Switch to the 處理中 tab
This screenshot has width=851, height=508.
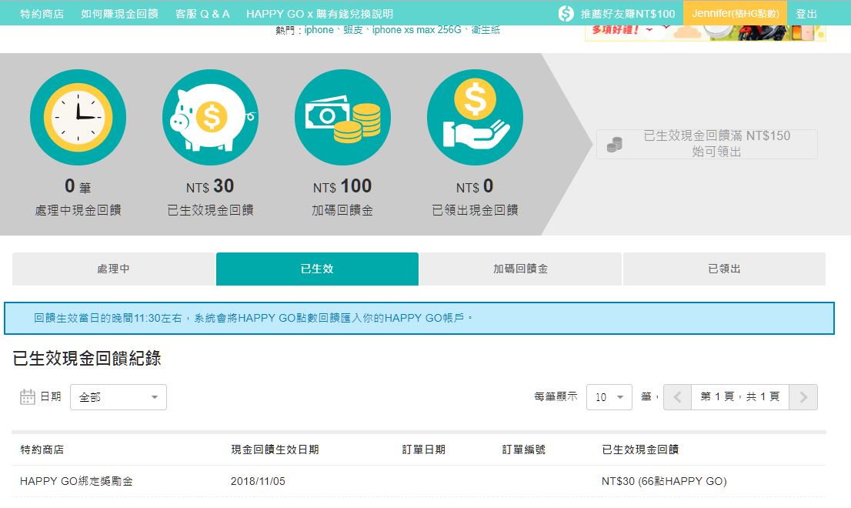(x=113, y=269)
